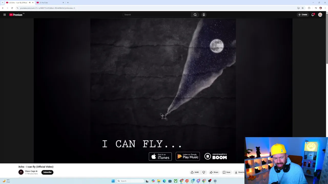Screen dimensions: 328x184
Task: Go forward in browser history
Action: tap(7, 8)
